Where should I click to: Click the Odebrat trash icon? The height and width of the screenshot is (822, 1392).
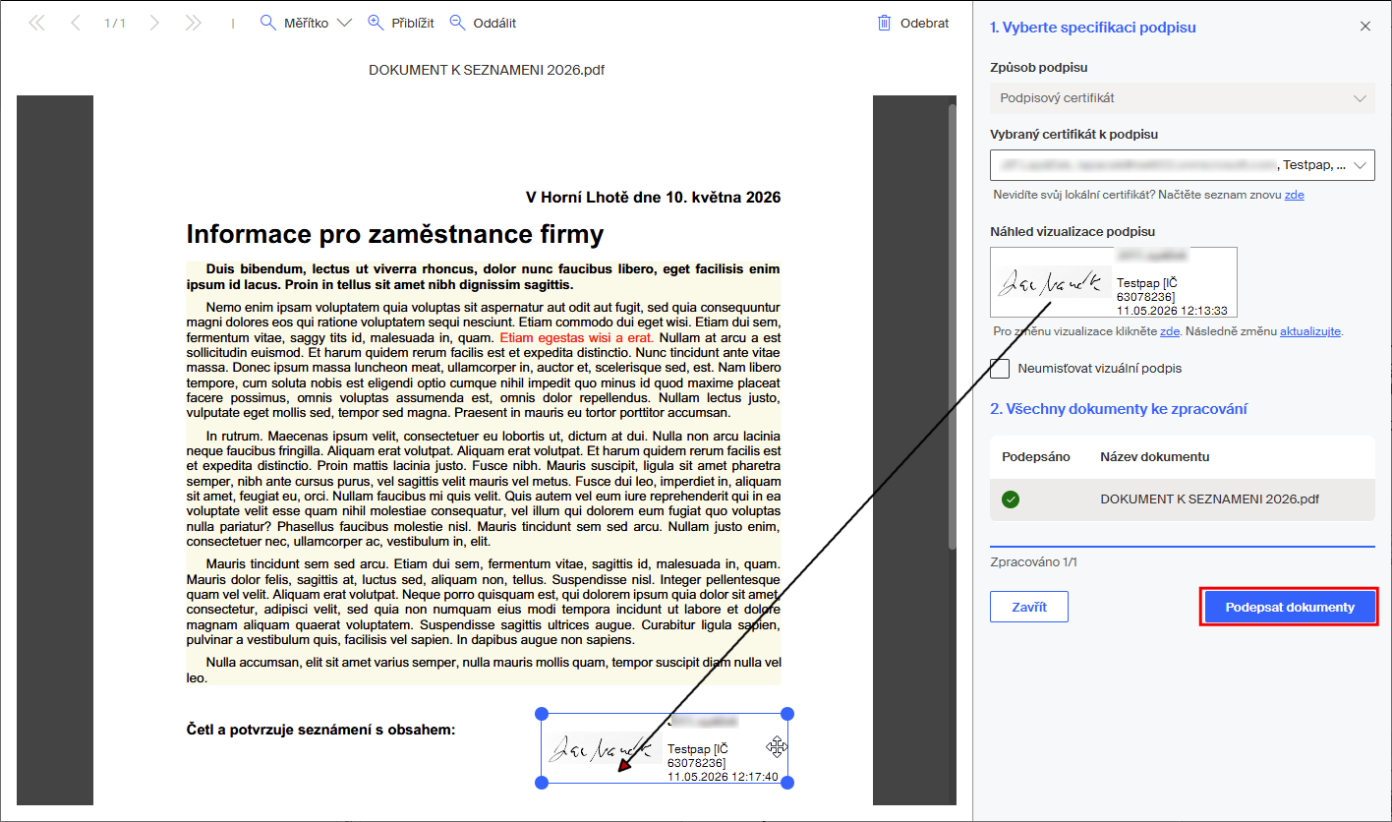pos(885,23)
